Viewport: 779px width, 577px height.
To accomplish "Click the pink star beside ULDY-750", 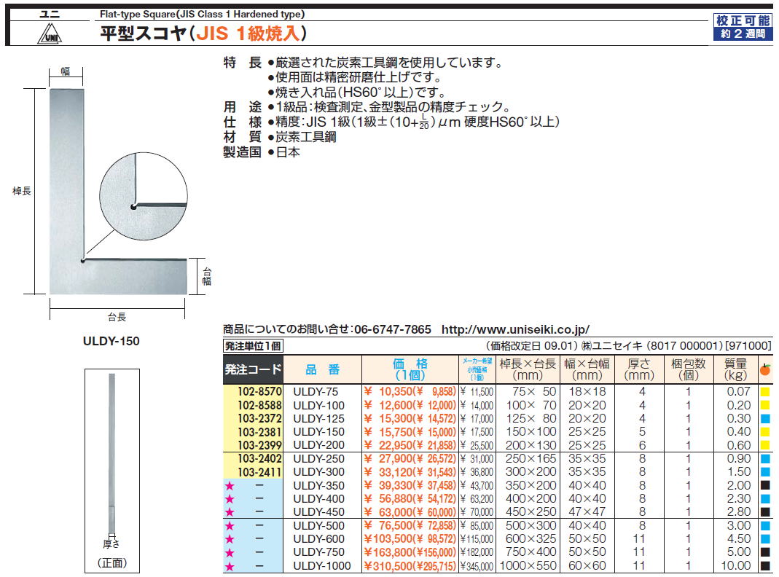I will coord(230,553).
